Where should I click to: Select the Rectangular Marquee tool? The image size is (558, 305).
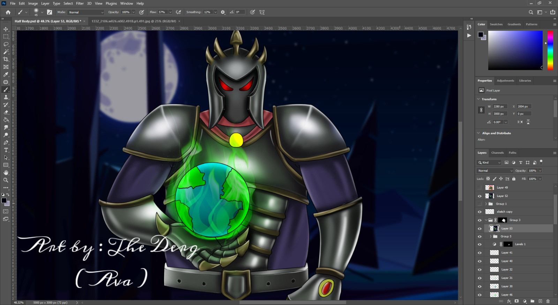click(6, 37)
